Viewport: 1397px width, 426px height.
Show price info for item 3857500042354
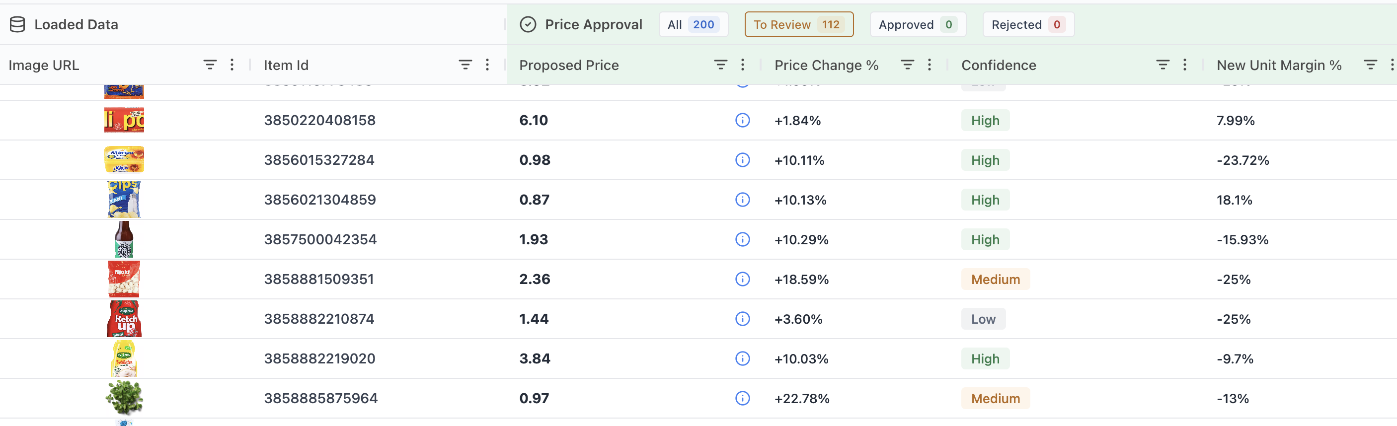[x=742, y=239]
